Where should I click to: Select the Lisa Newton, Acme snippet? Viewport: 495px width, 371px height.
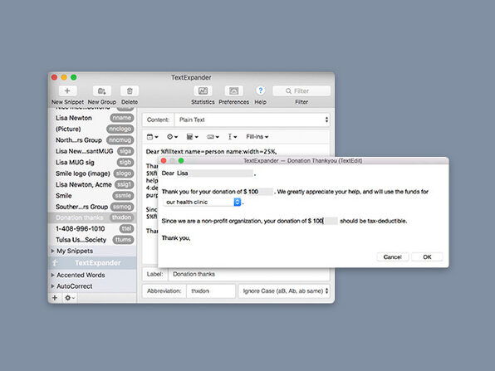(x=92, y=184)
